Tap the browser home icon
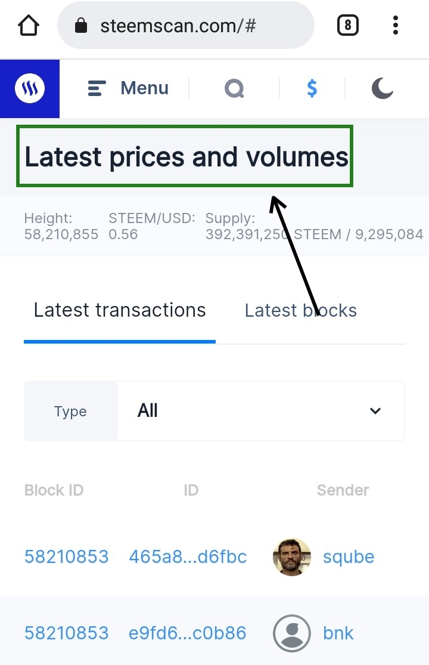 [29, 26]
